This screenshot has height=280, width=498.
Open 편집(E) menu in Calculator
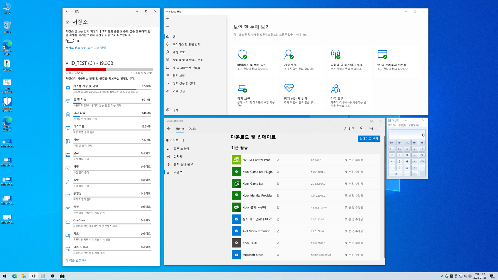tap(402, 125)
